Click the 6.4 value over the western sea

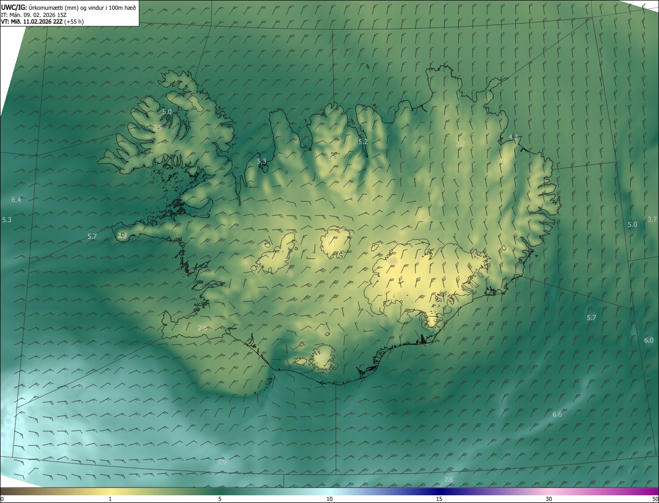(16, 200)
